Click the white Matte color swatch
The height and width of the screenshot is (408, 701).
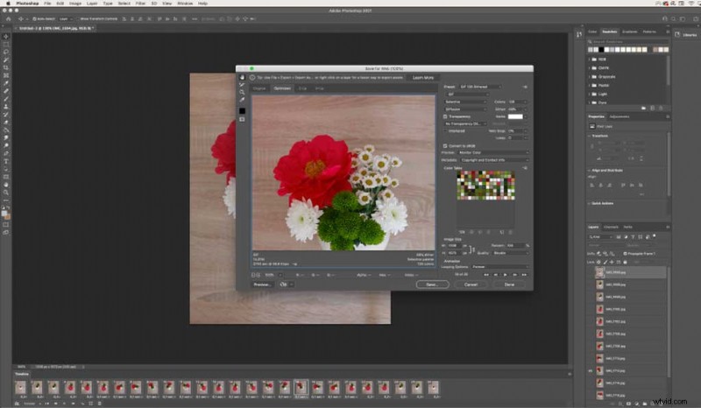click(x=515, y=116)
